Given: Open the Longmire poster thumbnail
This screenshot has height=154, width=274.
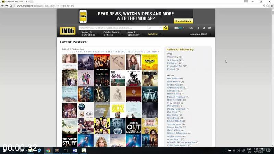Looking at the screenshot, I should (150, 78).
